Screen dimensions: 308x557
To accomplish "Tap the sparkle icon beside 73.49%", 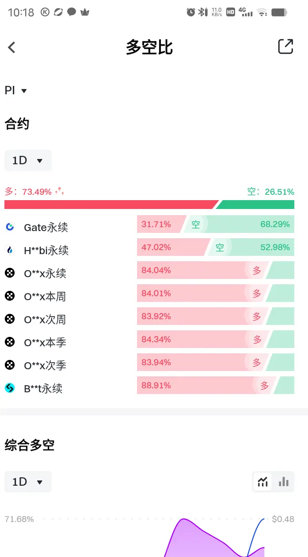I will click(60, 191).
